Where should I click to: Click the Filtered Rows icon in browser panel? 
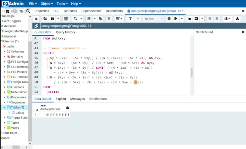(x=21, y=11)
